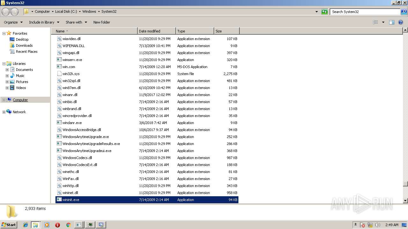408x229 pixels.
Task: Click the search magnifier icon
Action: point(404,12)
